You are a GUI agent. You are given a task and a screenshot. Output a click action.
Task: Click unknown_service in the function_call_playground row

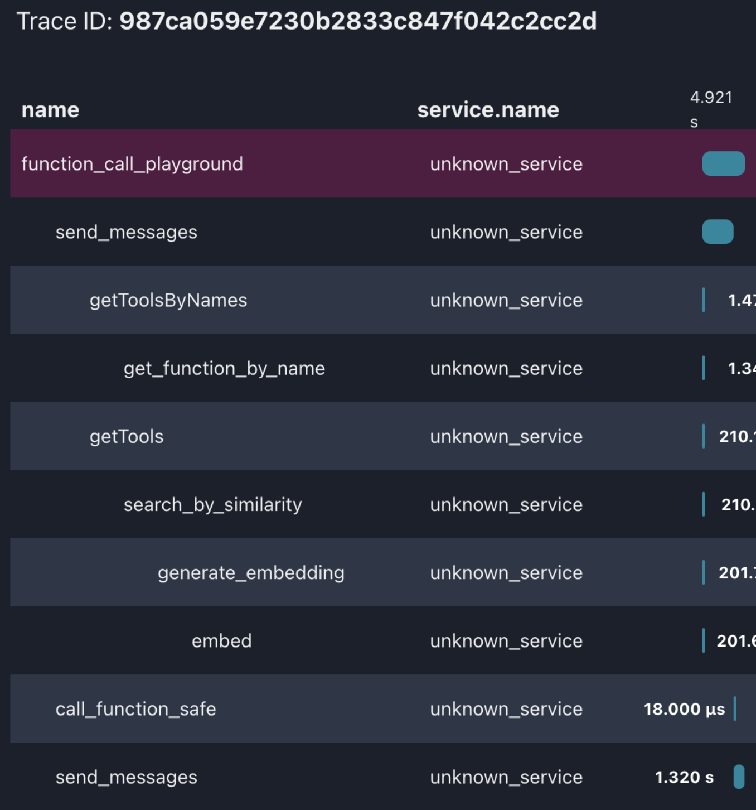tap(506, 164)
